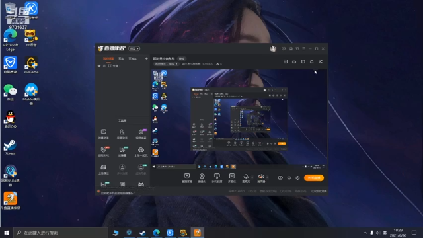Open the toolbox tool with purple badge
423x238 pixels.
tap(141, 134)
